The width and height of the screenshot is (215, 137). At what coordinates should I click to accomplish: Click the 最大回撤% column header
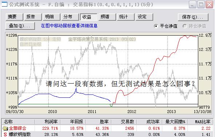175,121
